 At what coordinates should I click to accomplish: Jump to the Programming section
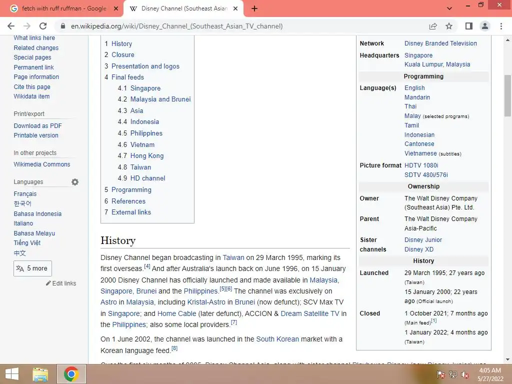[x=131, y=189]
